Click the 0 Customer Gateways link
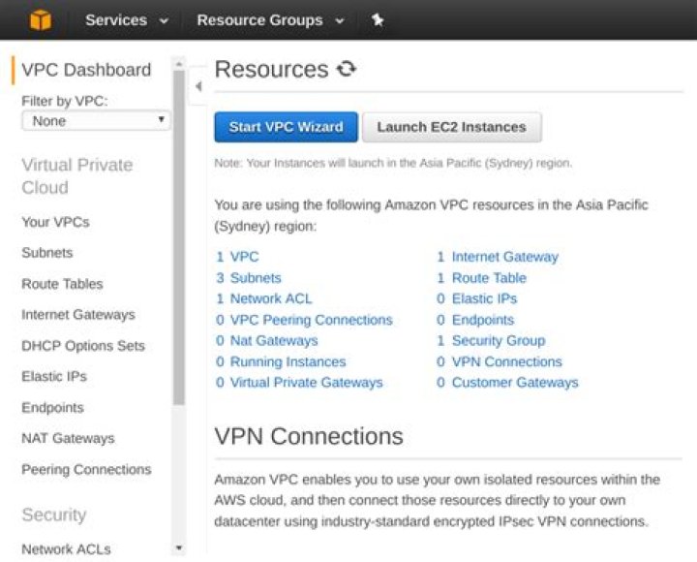 (507, 383)
